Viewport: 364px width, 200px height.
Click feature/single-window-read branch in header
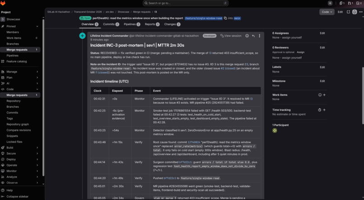tap(204, 18)
